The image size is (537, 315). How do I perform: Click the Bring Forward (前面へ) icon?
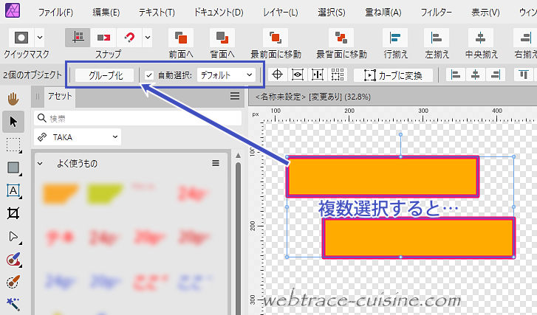(179, 38)
